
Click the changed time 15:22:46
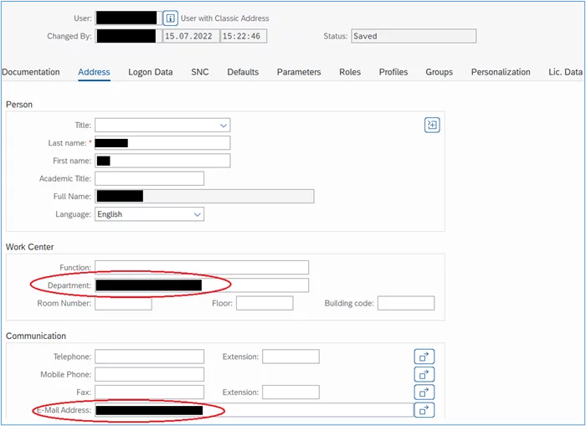tap(244, 36)
